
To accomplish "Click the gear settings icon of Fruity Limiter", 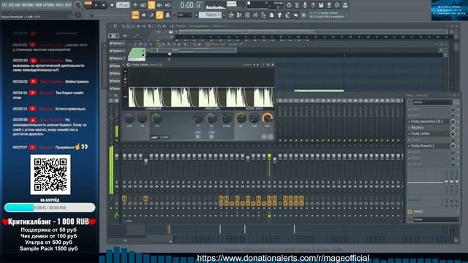I will click(x=129, y=65).
